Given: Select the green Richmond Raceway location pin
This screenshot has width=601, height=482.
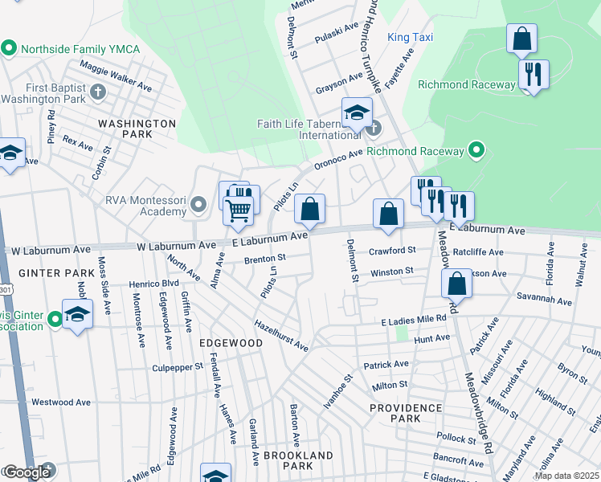Looking at the screenshot, I should point(476,150).
